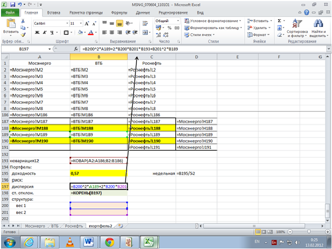Open the Calibri font name dropdown
The image size is (332, 249).
coord(67,23)
